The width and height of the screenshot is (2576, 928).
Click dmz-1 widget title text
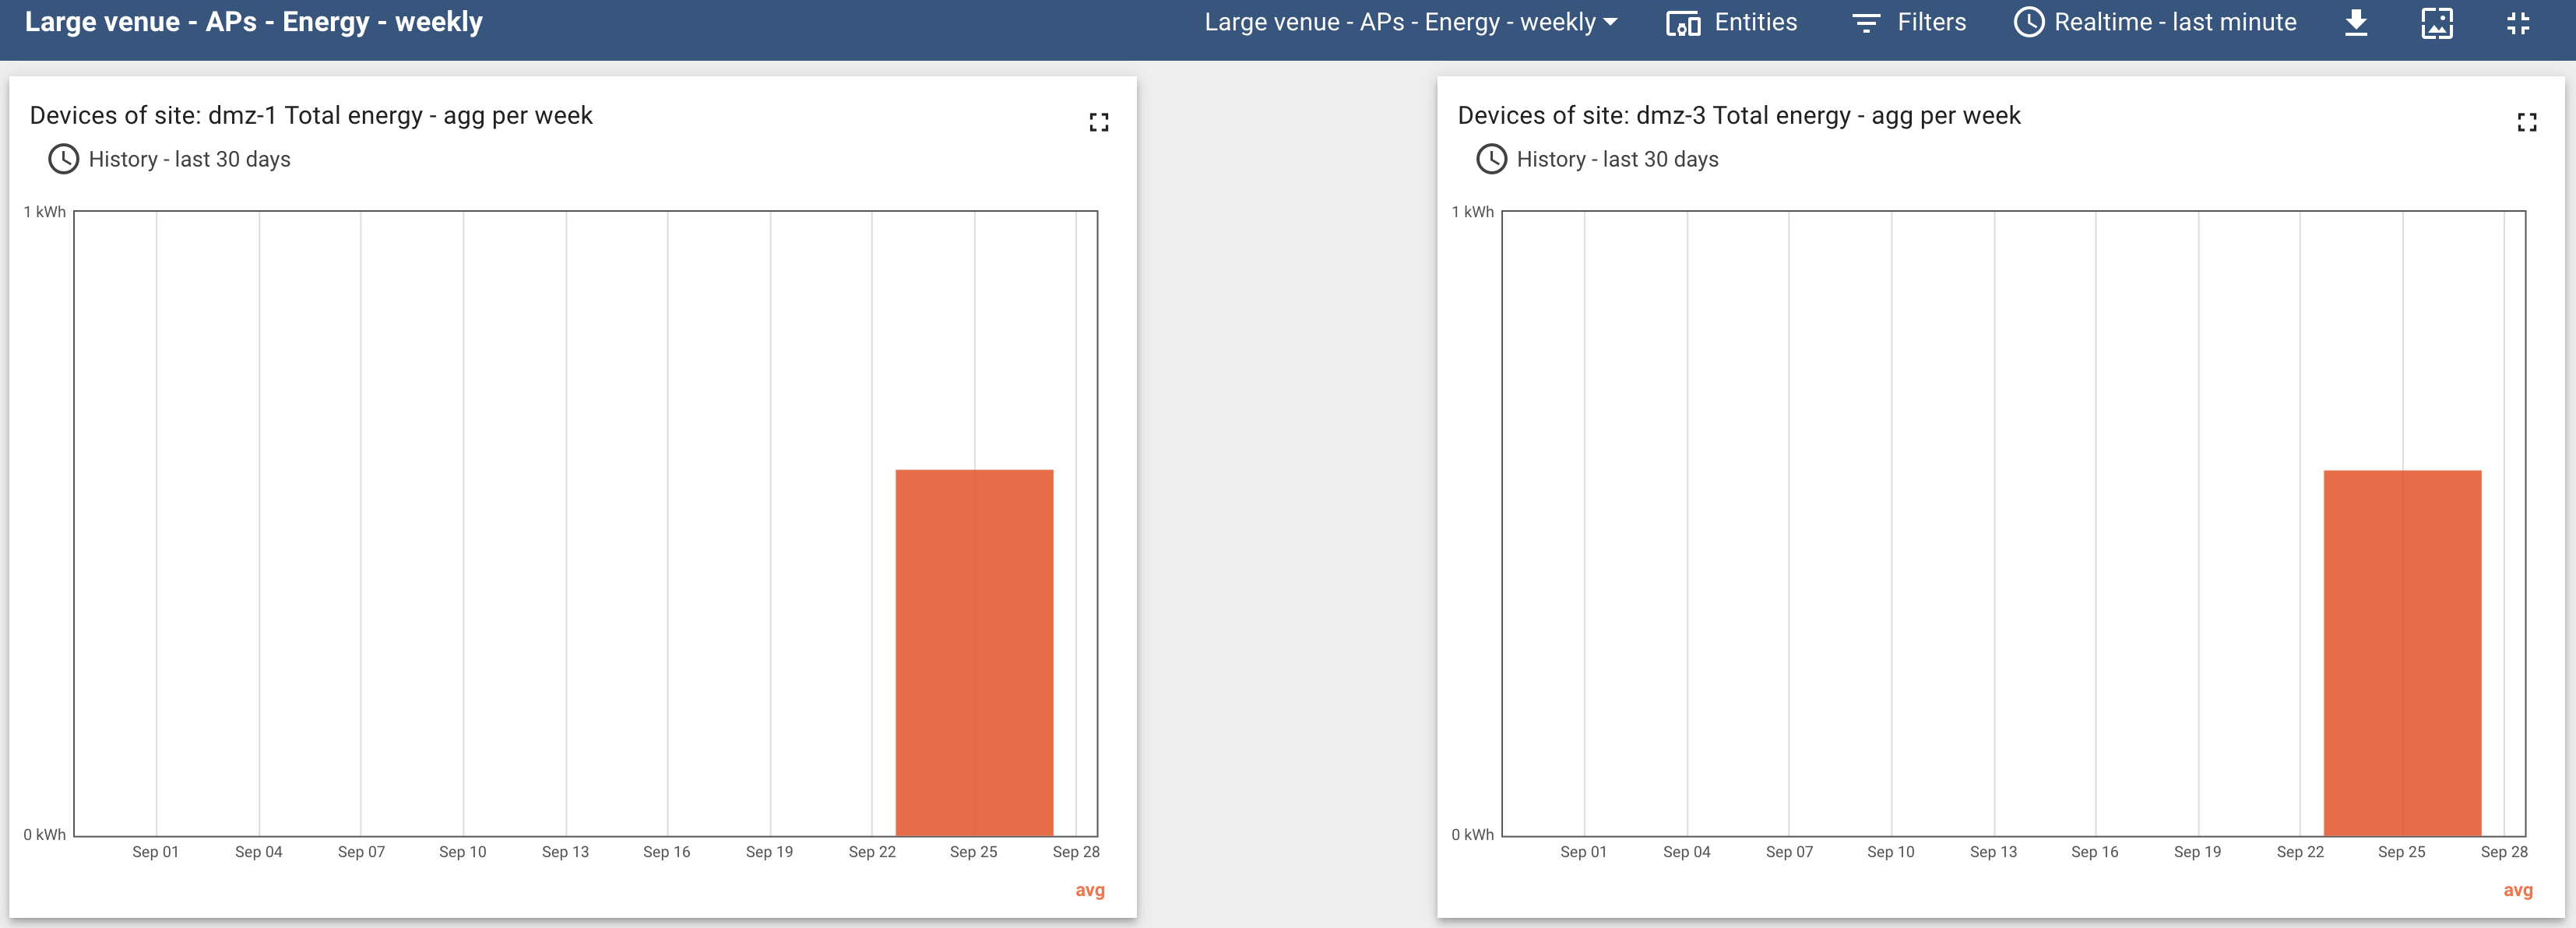[x=311, y=115]
